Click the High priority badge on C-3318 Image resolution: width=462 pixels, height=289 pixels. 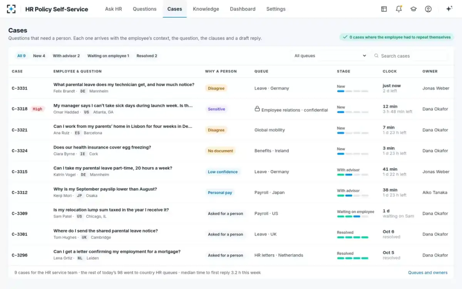38,109
